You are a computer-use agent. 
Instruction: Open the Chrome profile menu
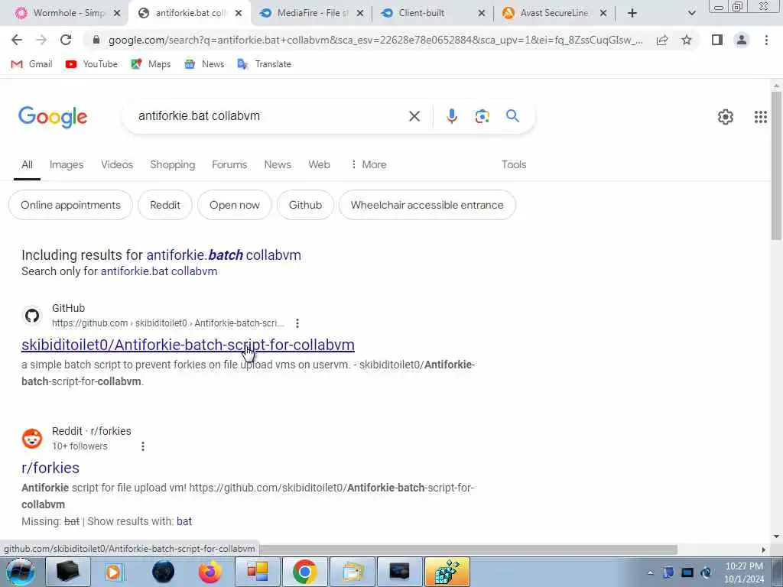tap(742, 40)
